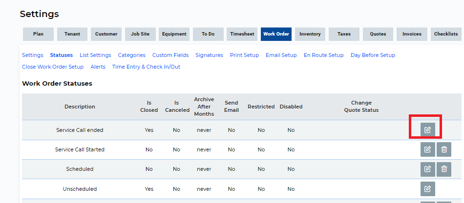Open the Statuses sub-link
The image size is (464, 203).
click(61, 55)
